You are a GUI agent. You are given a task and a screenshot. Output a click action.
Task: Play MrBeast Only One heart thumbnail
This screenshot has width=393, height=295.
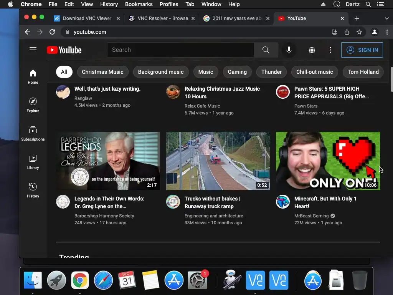[x=328, y=161]
